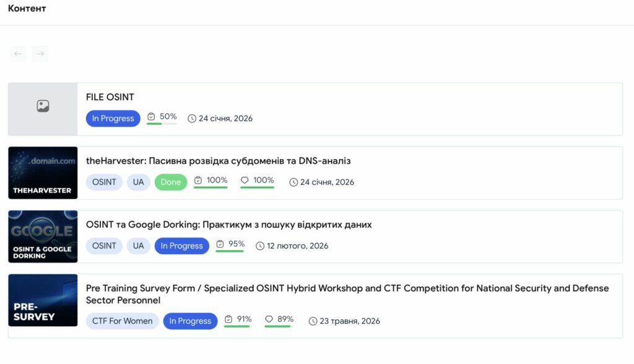Open the FILE OSINT title
Viewport: 634px width, 364px height.
(x=110, y=97)
